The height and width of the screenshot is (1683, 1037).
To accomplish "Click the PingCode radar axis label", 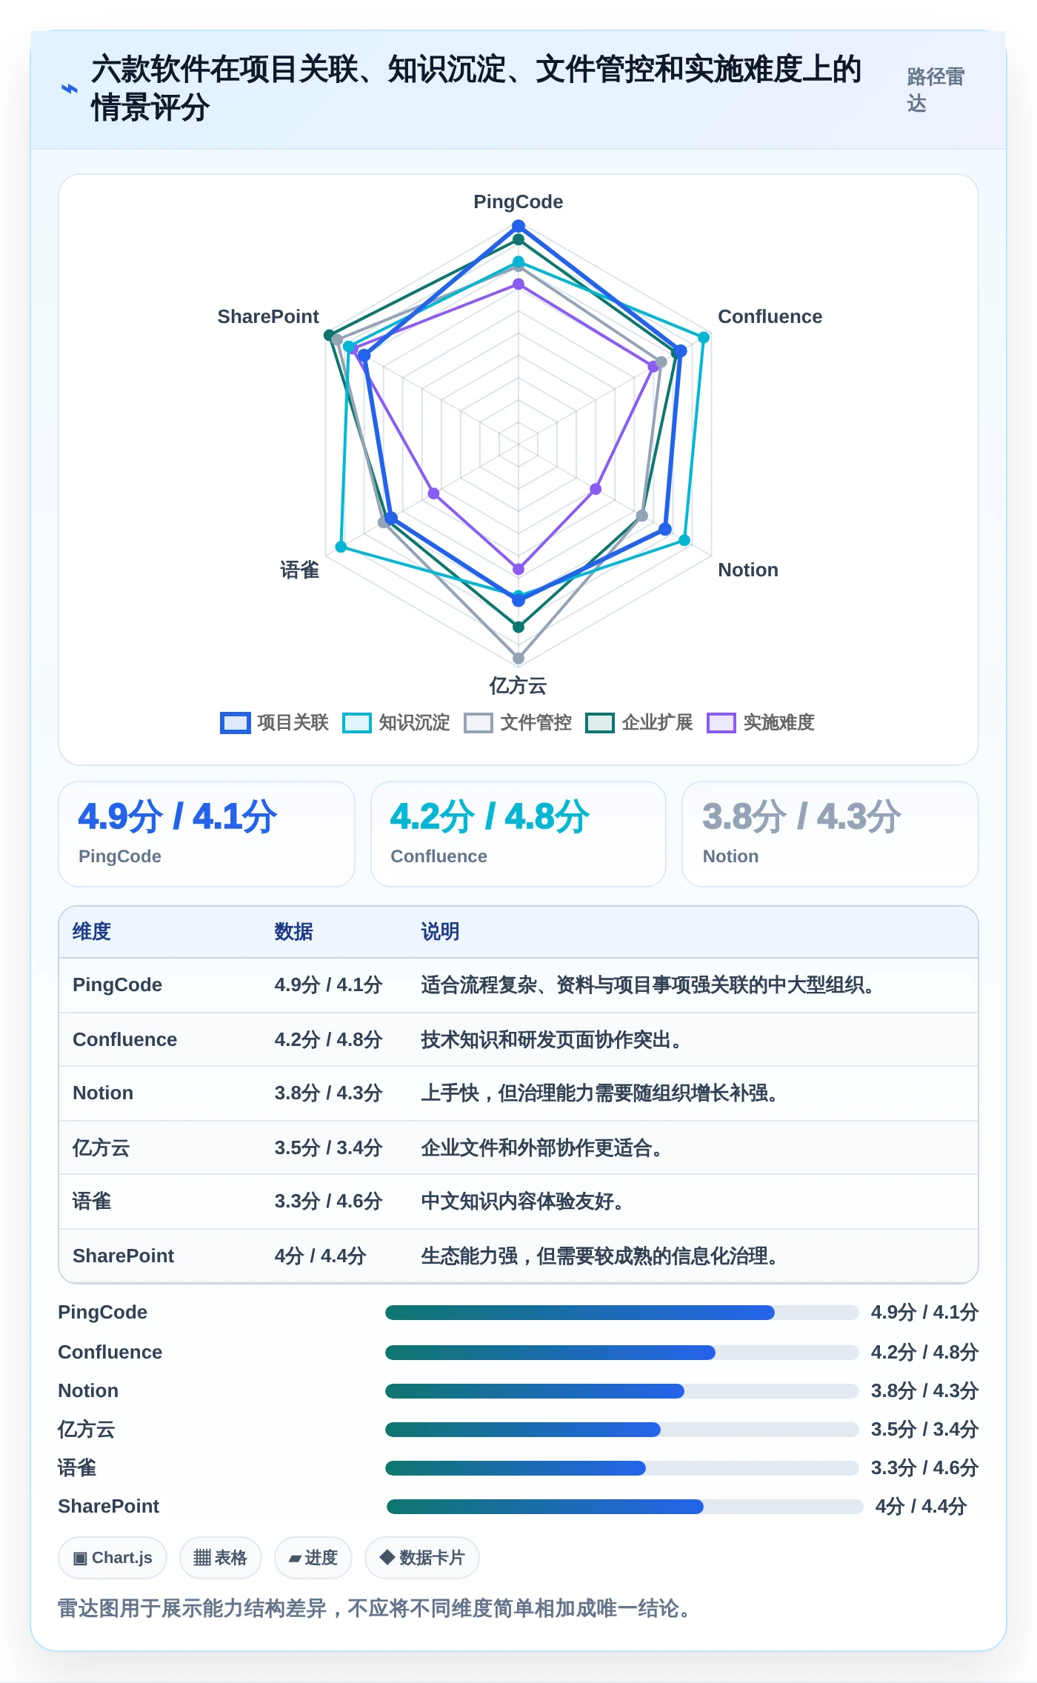I will tap(518, 201).
